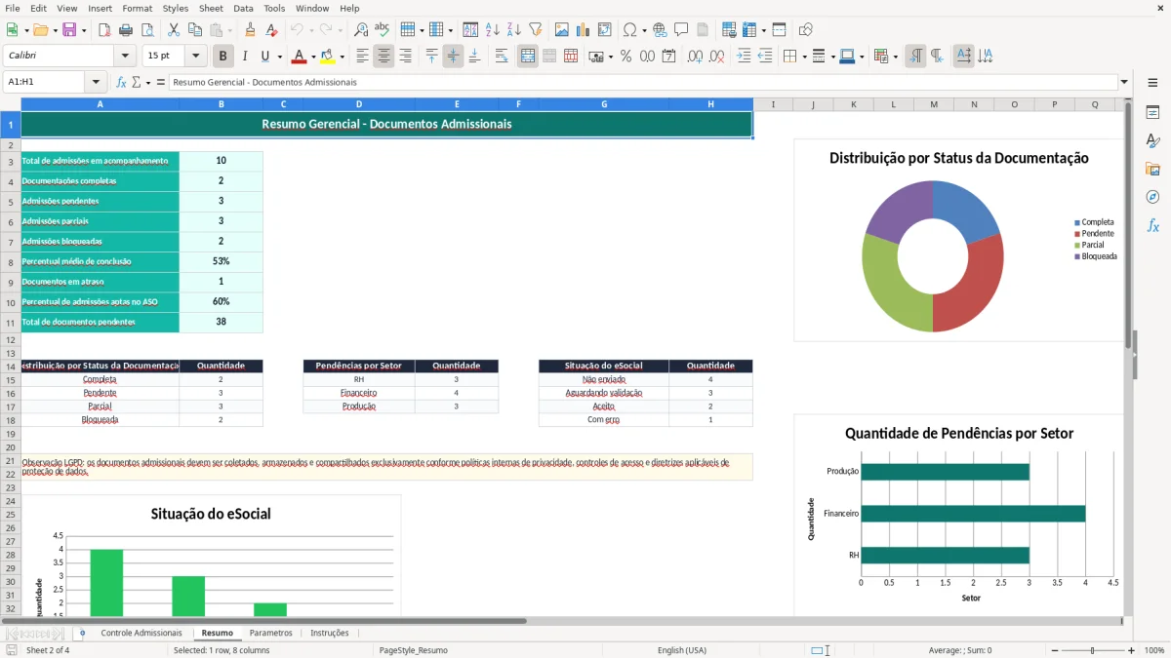Switch to the Instruções sheet tab
Screen dimensions: 1171x658
(x=329, y=633)
